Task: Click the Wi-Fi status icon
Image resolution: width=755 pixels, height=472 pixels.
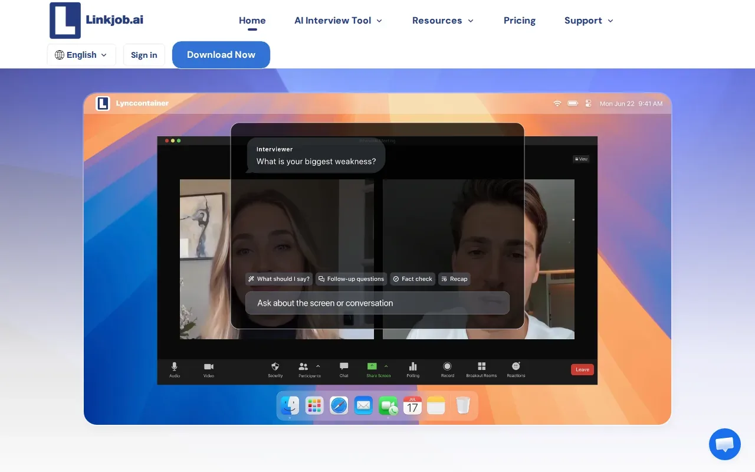Action: tap(557, 103)
